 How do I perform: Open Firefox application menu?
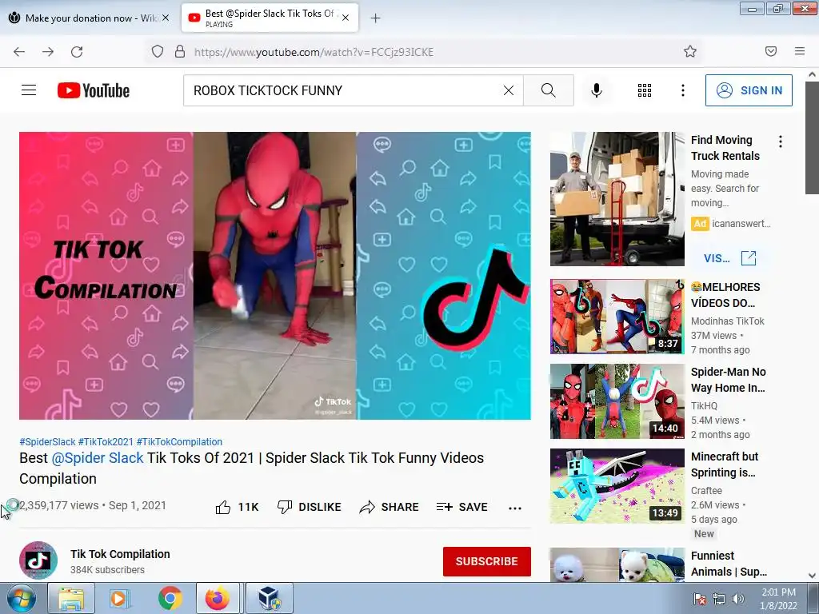point(800,51)
